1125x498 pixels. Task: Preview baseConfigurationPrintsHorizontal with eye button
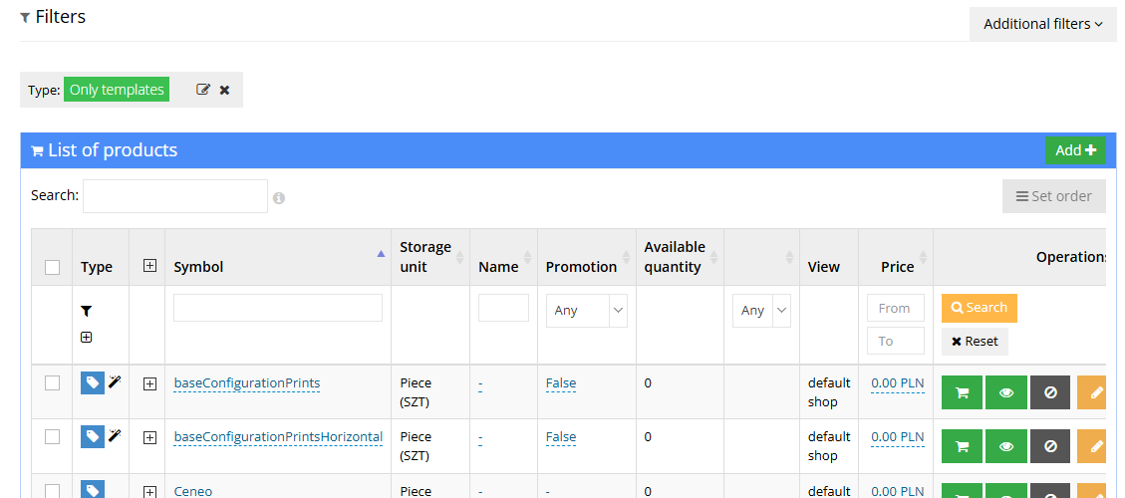1006,446
